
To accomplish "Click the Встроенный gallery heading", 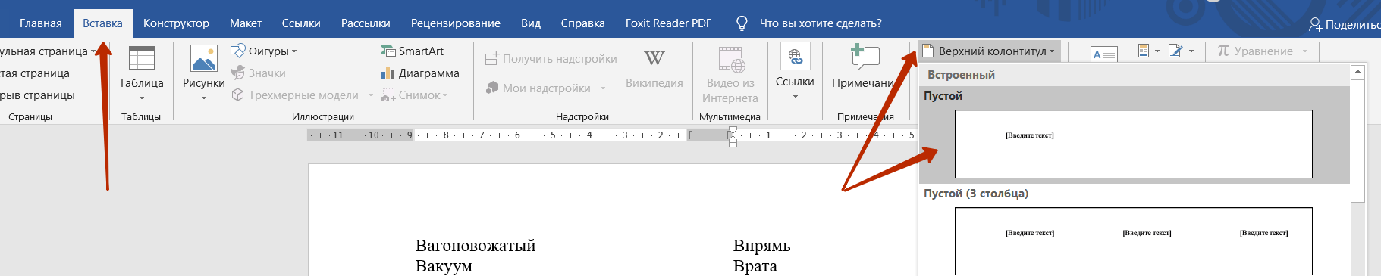I will tap(961, 75).
